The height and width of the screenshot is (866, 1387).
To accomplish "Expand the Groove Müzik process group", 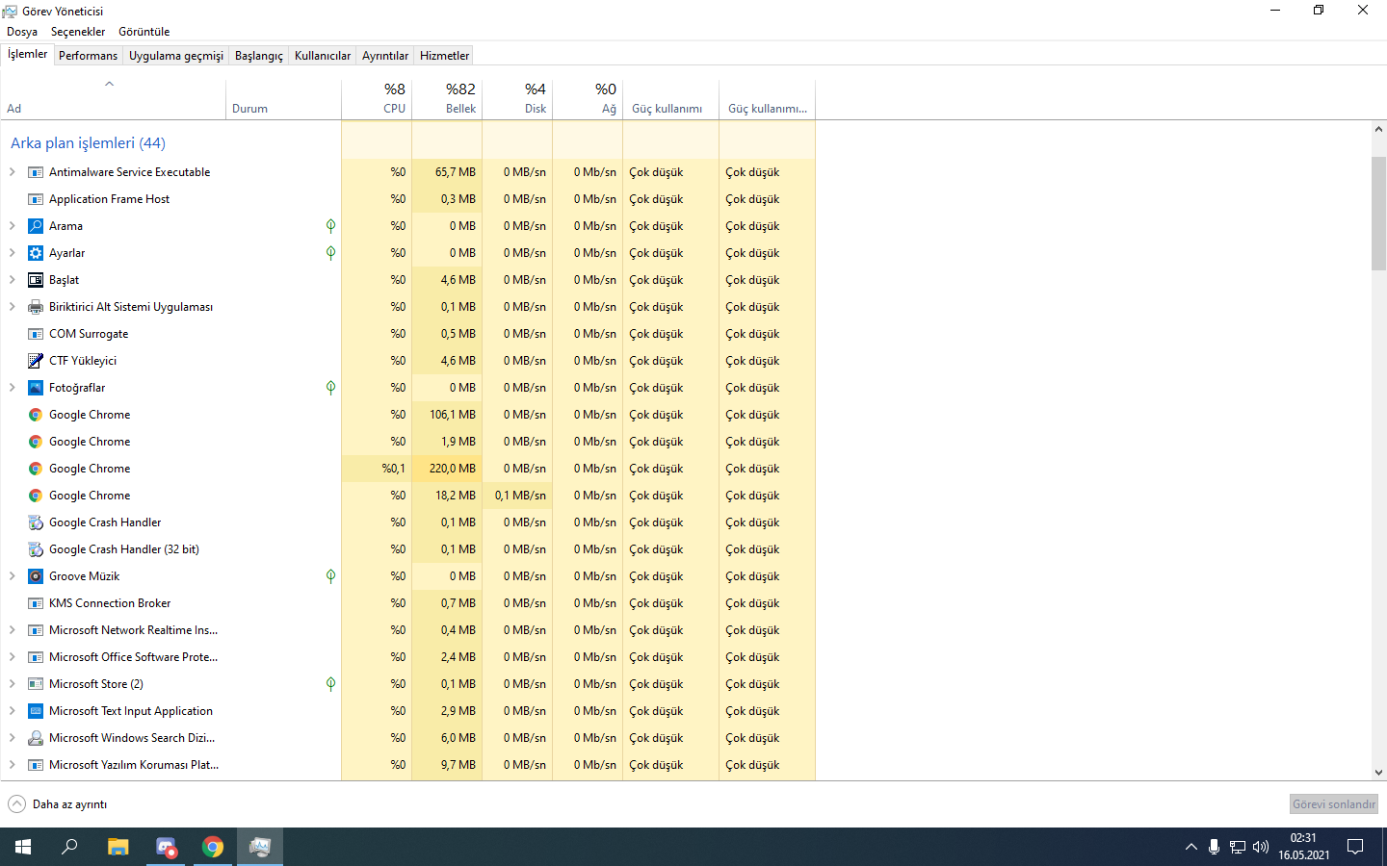I will (12, 576).
